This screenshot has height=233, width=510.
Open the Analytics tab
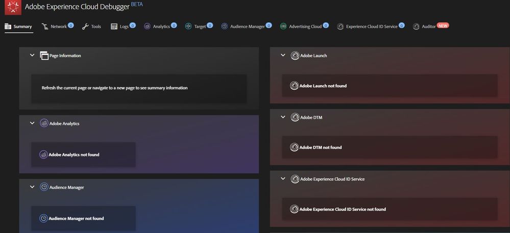point(160,27)
